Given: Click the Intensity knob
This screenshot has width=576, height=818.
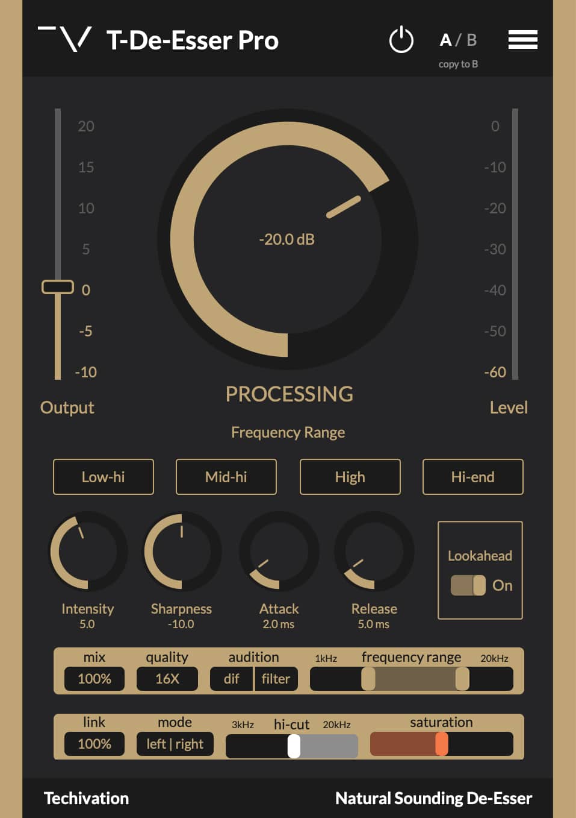Looking at the screenshot, I should point(88,551).
